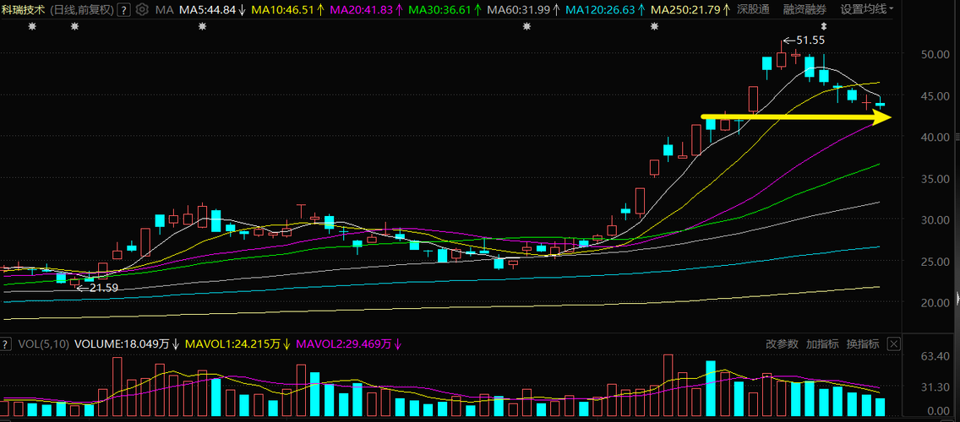
Task: Expand the 设置均线 dropdown
Action: click(867, 10)
